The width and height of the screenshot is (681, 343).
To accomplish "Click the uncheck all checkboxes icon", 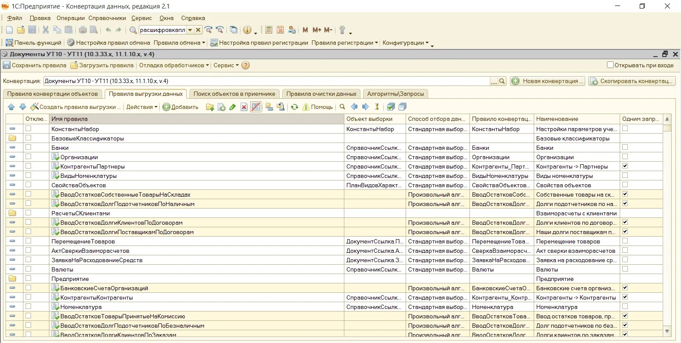I will click(402, 107).
